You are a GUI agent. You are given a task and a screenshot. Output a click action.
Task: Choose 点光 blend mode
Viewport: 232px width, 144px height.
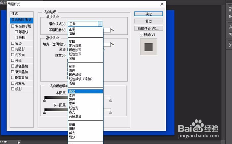[86, 112]
